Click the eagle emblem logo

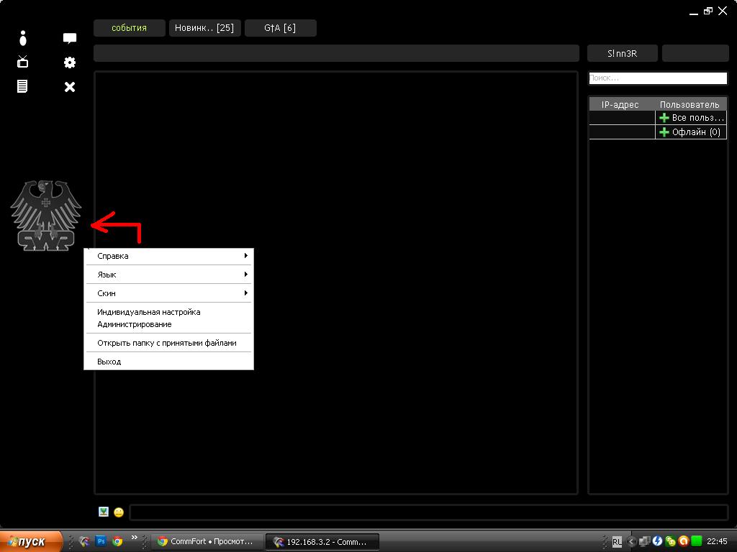(x=46, y=216)
